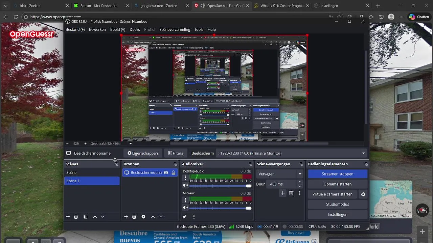This screenshot has width=433, height=243.
Task: Move the scene up in the Scènes panel
Action: (x=95, y=217)
